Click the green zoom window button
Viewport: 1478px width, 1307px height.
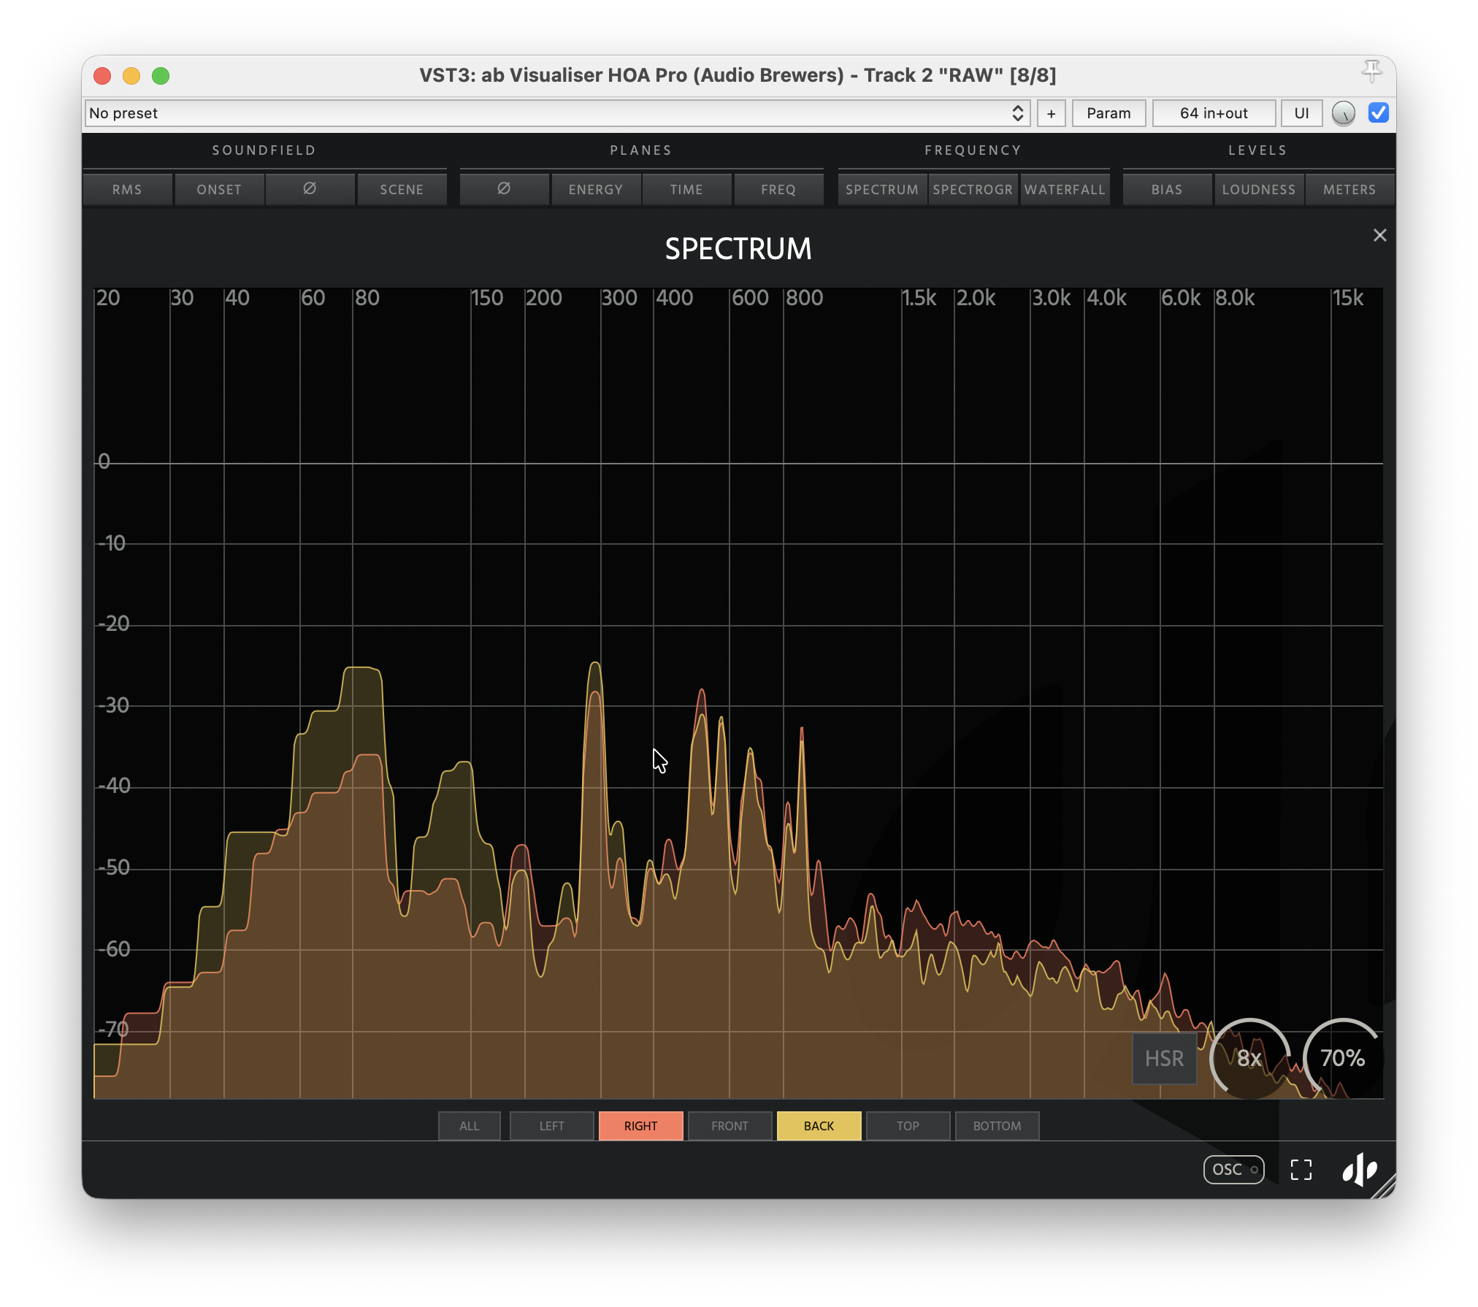pyautogui.click(x=161, y=76)
